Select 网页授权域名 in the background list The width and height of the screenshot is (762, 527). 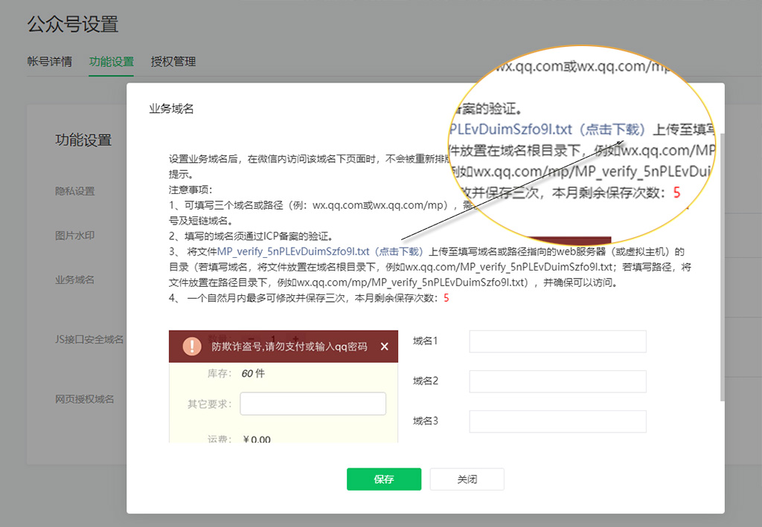85,399
